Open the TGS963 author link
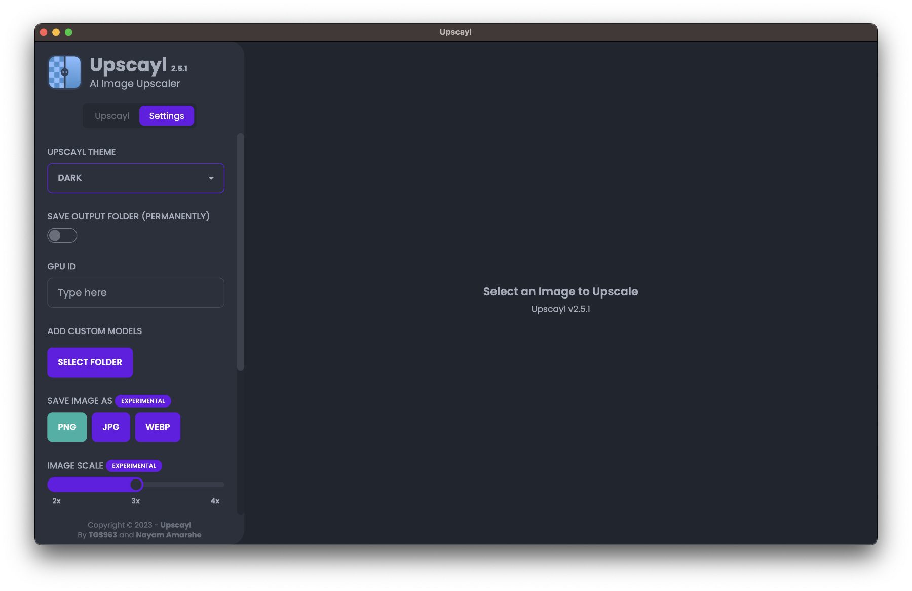This screenshot has height=591, width=912. pos(102,535)
